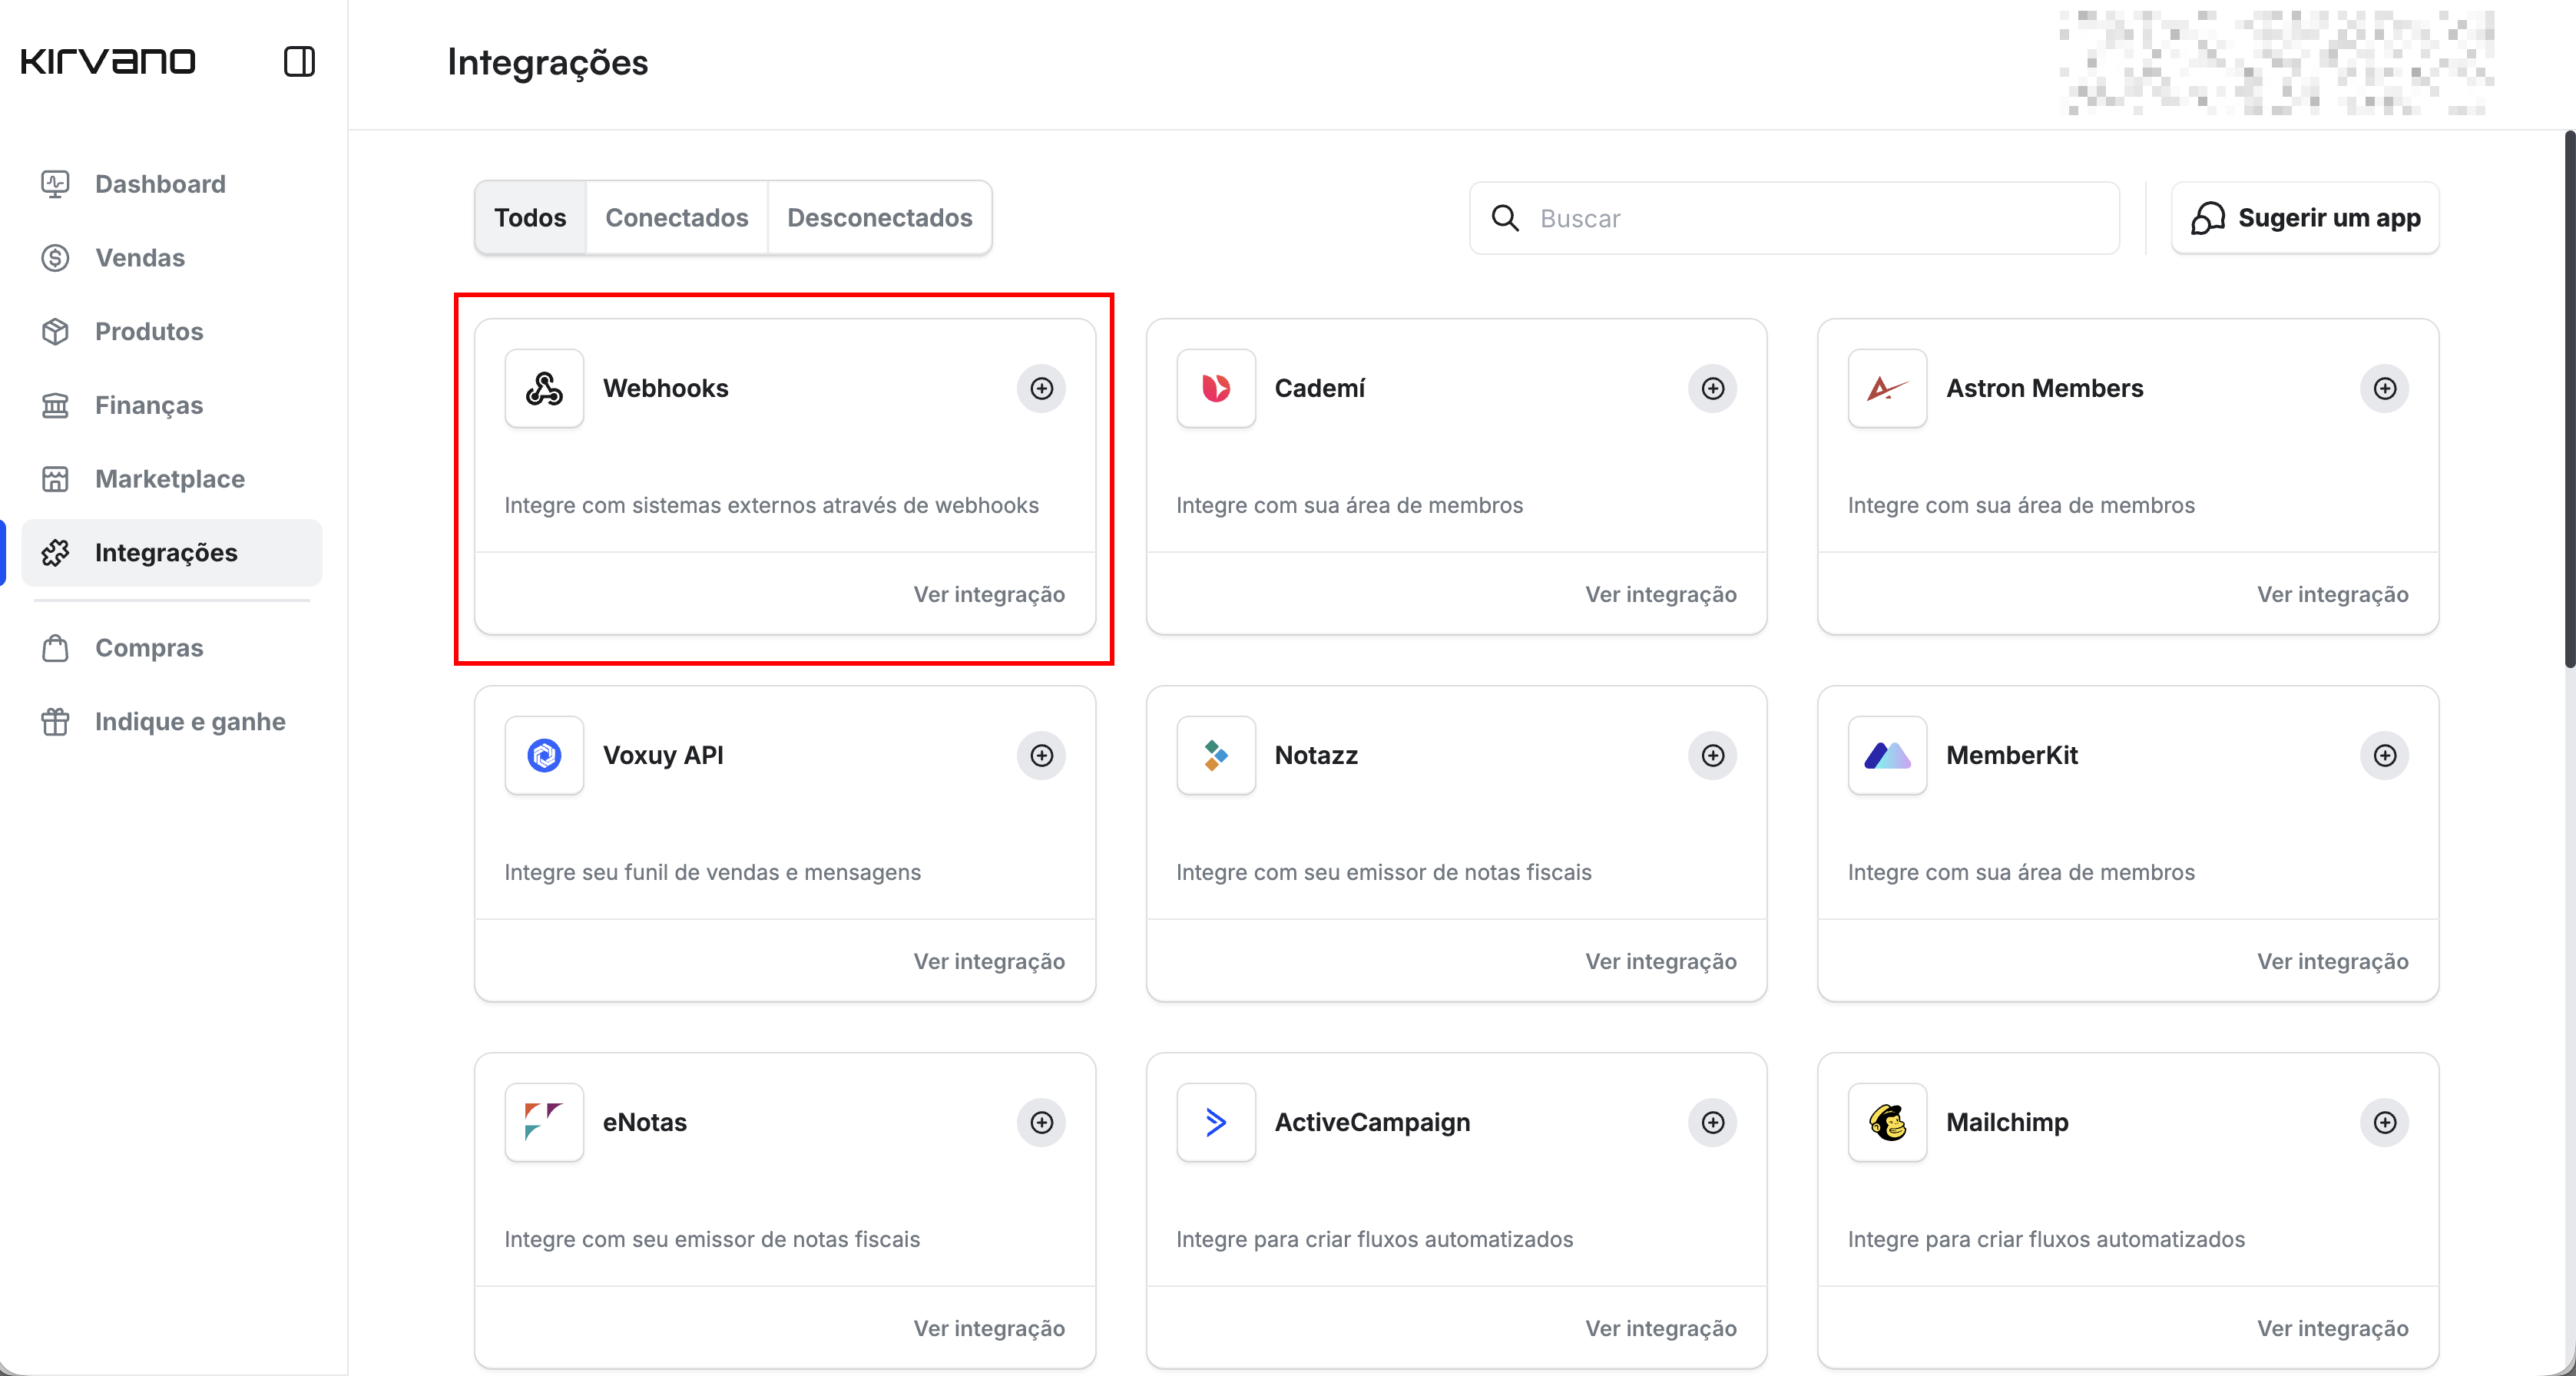Viewport: 2576px width, 1376px height.
Task: Click the plus icon on Cademí card
Action: point(1712,388)
